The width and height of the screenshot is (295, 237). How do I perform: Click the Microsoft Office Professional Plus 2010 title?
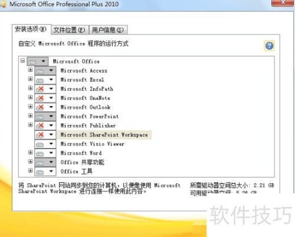(64, 4)
